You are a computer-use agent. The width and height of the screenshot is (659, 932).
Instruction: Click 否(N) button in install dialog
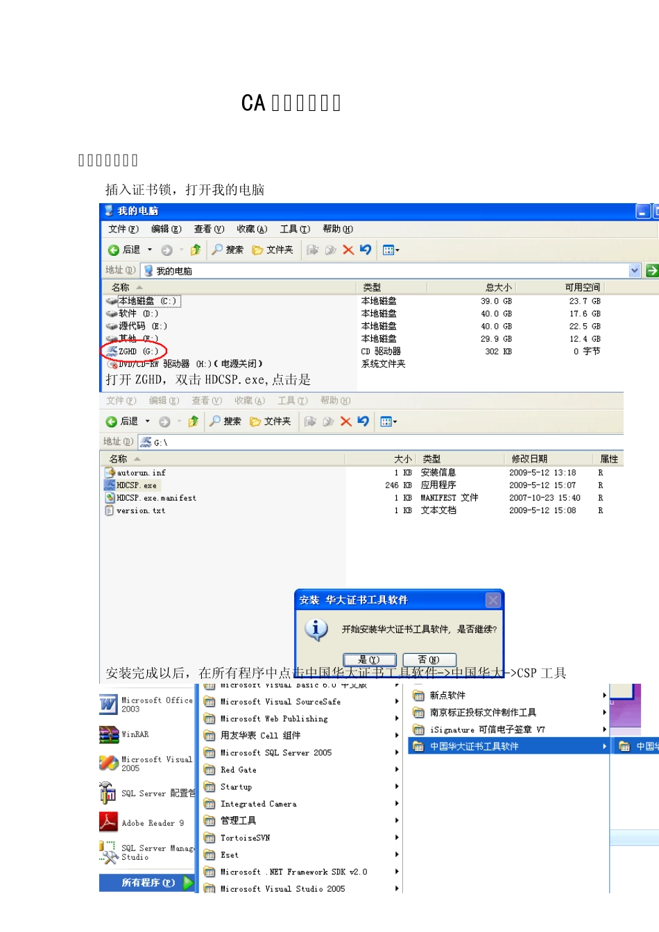point(429,659)
